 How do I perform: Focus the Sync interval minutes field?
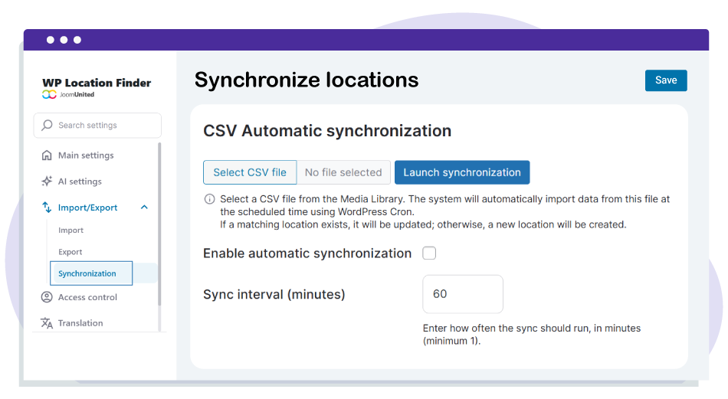(x=463, y=294)
